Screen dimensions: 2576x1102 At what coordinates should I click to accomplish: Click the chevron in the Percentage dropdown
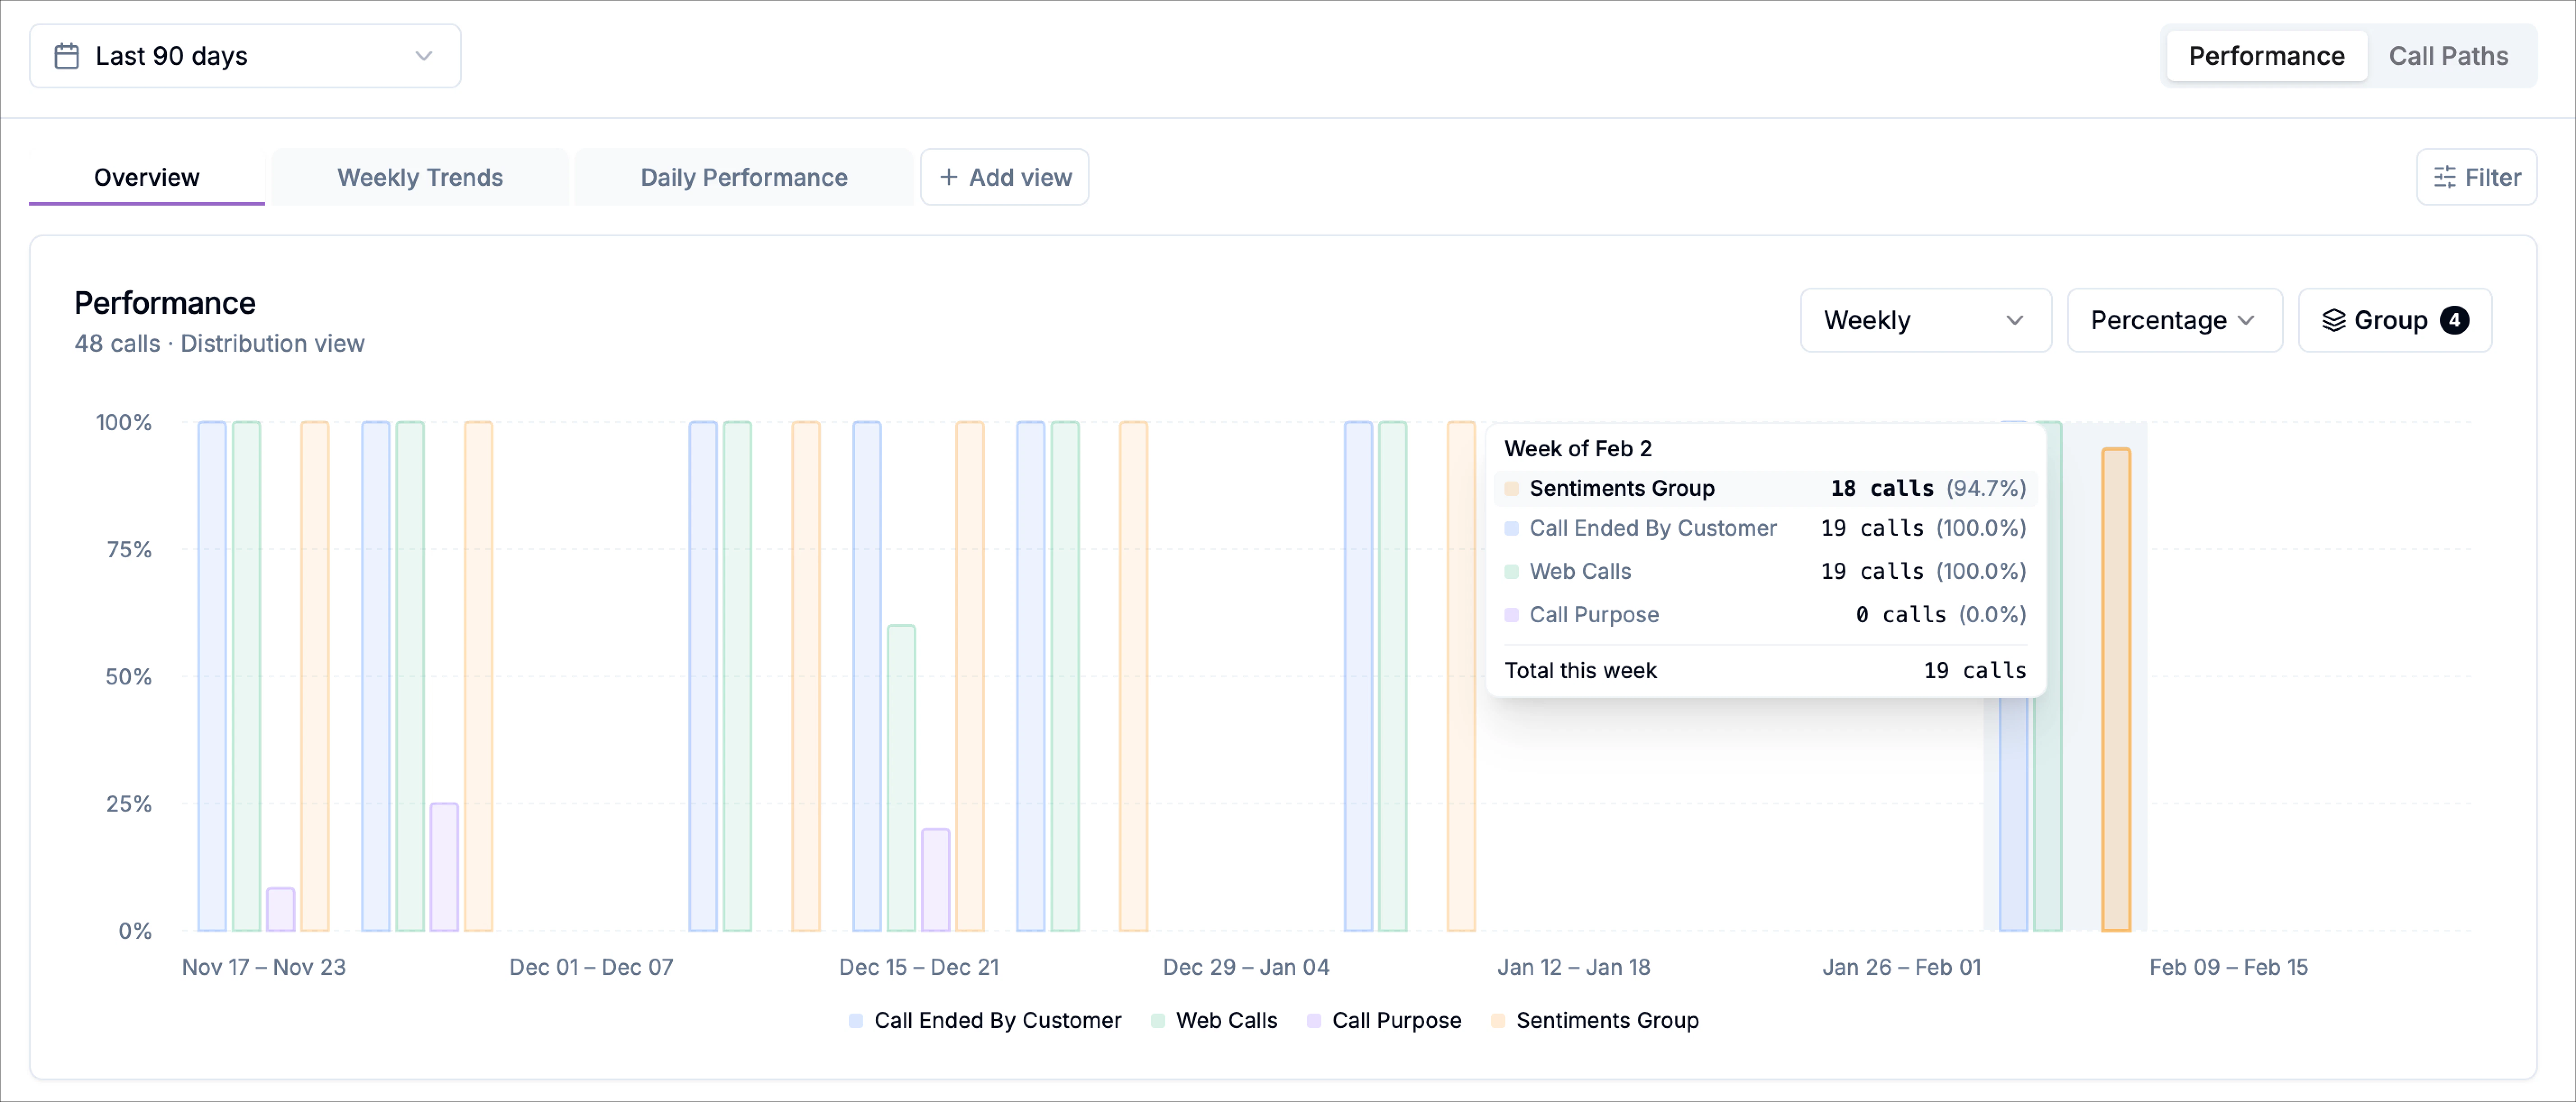pyautogui.click(x=2246, y=320)
